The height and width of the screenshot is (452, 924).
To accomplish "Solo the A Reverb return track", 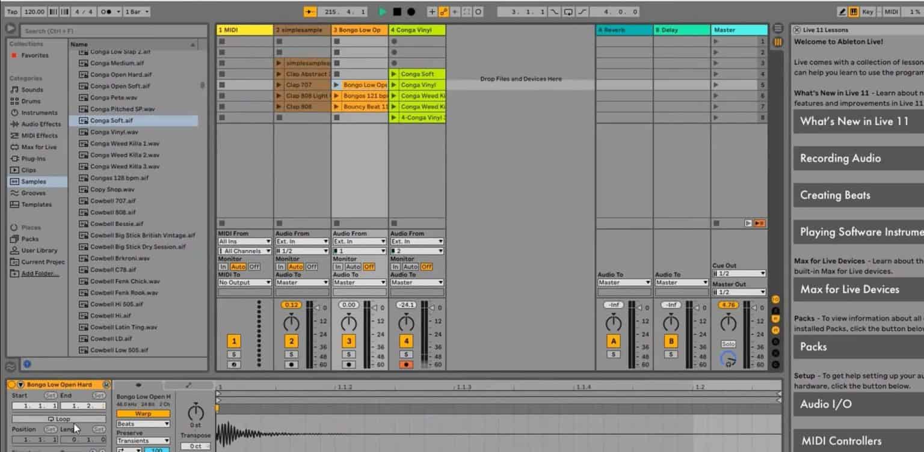I will point(613,354).
